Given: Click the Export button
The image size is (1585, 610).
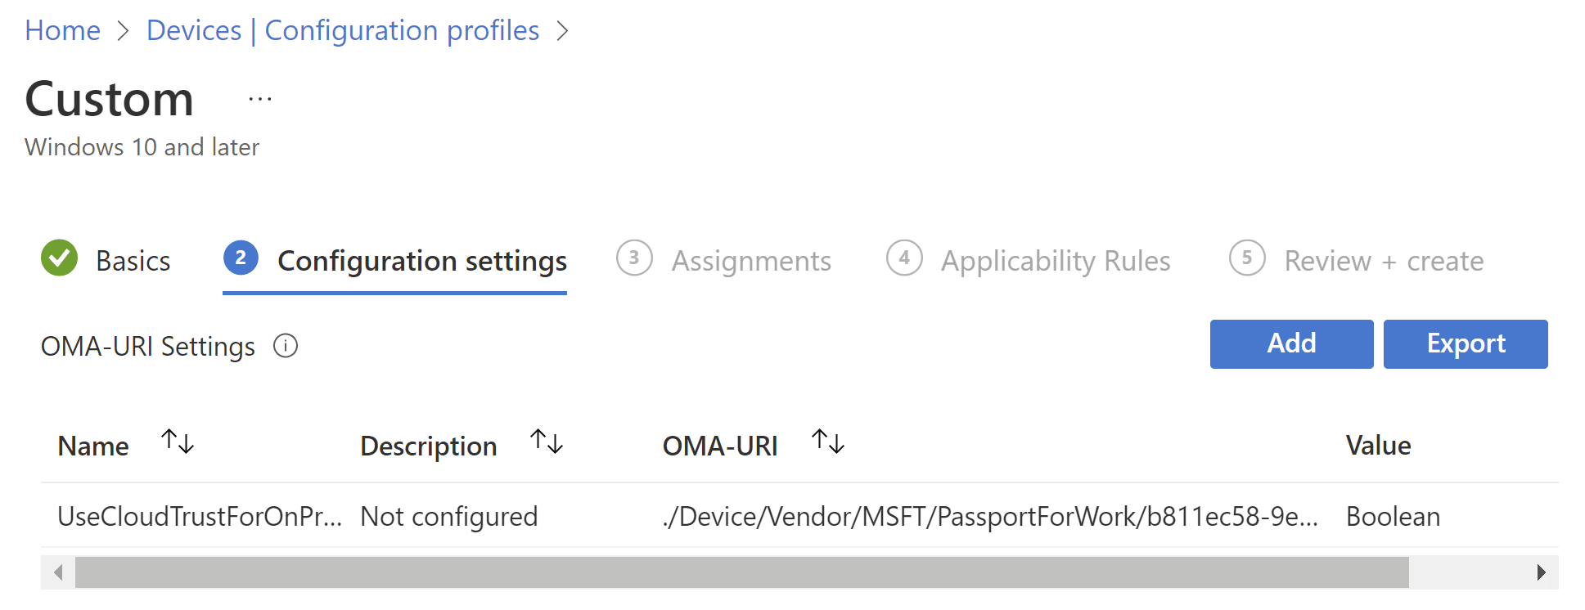Looking at the screenshot, I should tap(1466, 343).
